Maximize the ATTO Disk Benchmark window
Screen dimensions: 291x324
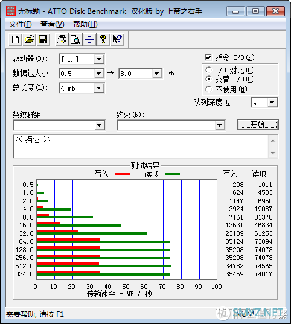tap(255, 11)
